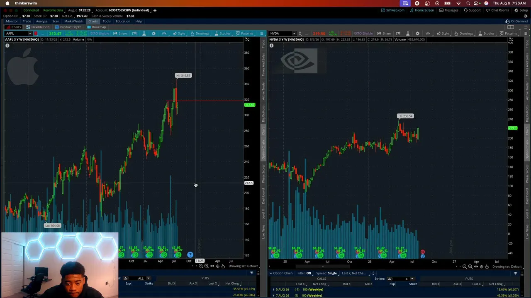Click the red clipboard link icon beside AAPL
The width and height of the screenshot is (531, 298).
[x=36, y=34]
